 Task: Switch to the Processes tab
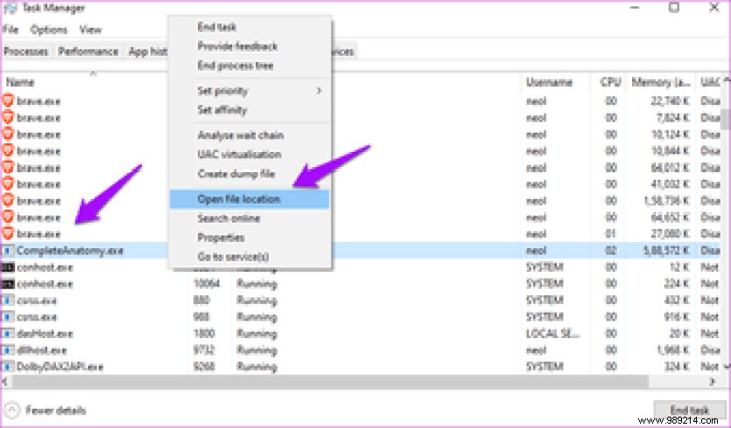click(x=26, y=52)
